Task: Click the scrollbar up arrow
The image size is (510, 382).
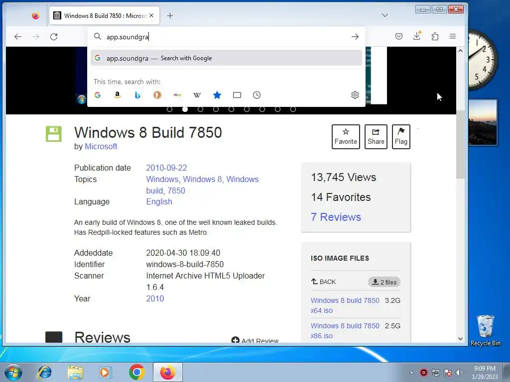Action: pos(460,51)
